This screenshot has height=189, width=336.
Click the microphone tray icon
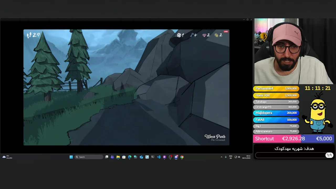225,157
